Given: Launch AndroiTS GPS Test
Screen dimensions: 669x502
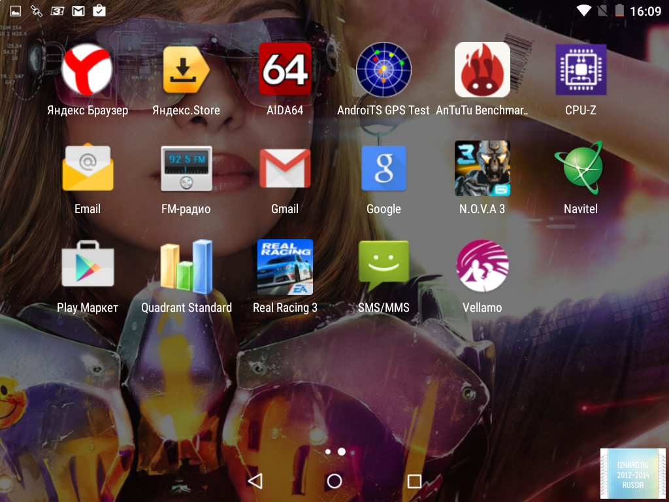Looking at the screenshot, I should click(383, 70).
